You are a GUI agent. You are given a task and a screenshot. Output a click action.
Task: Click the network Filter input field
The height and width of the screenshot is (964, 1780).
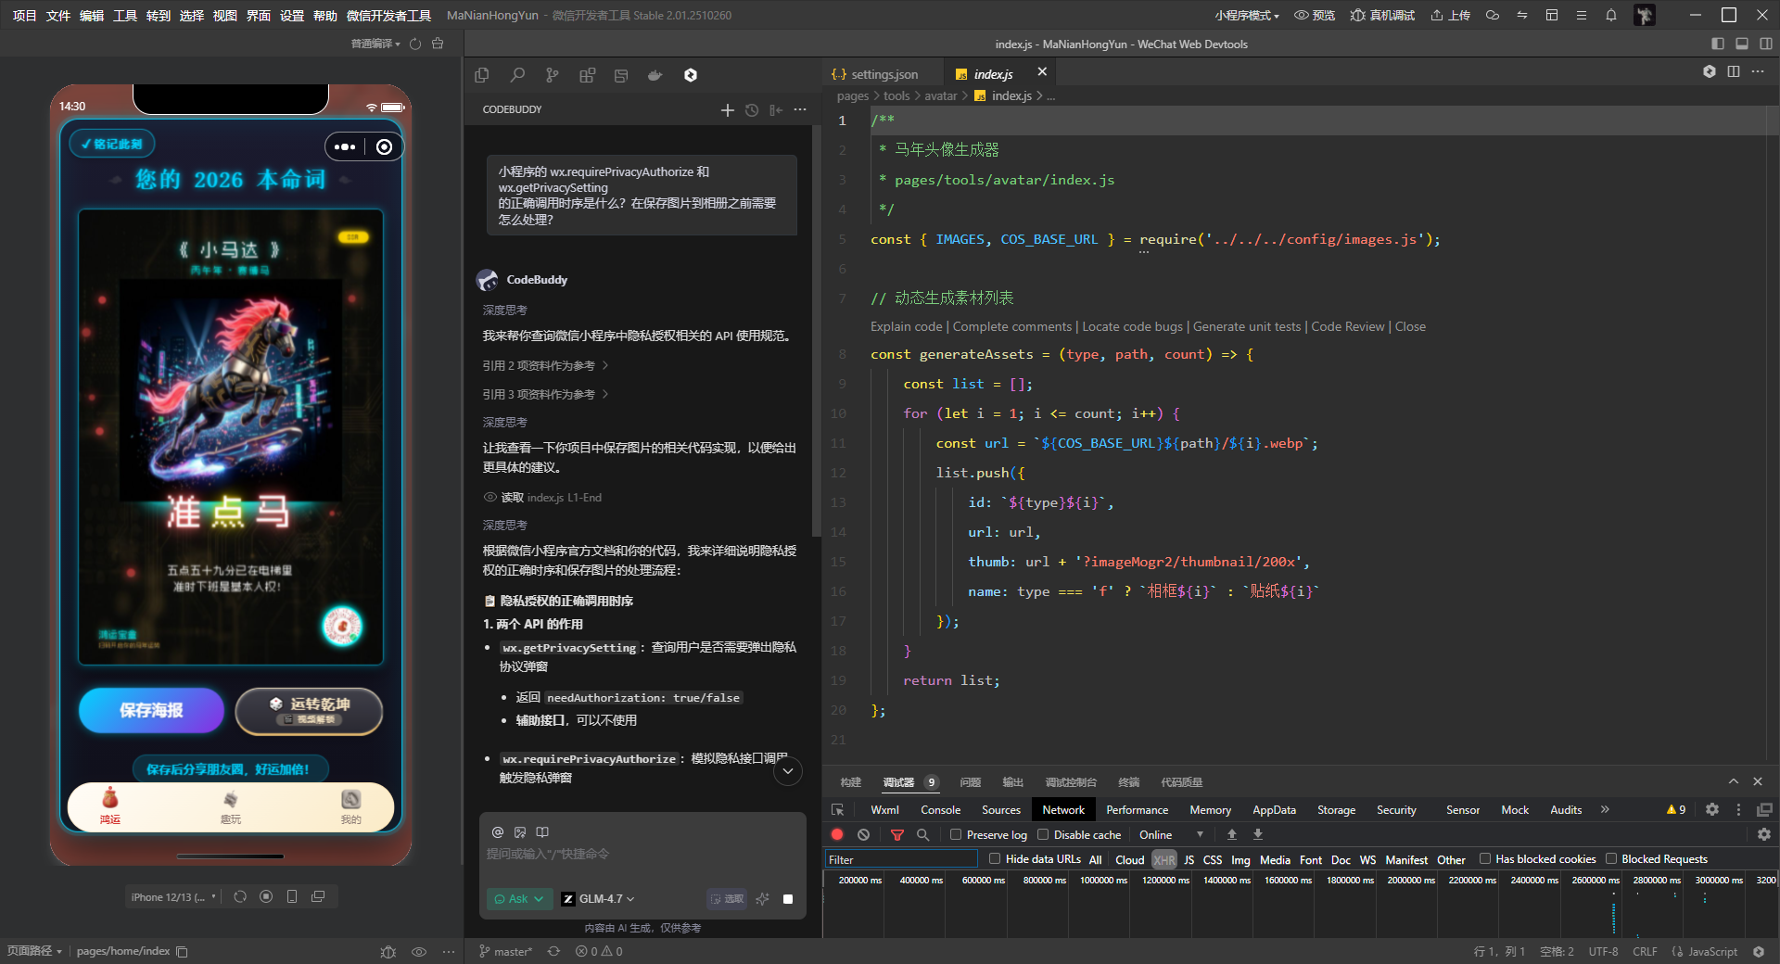pos(900,859)
